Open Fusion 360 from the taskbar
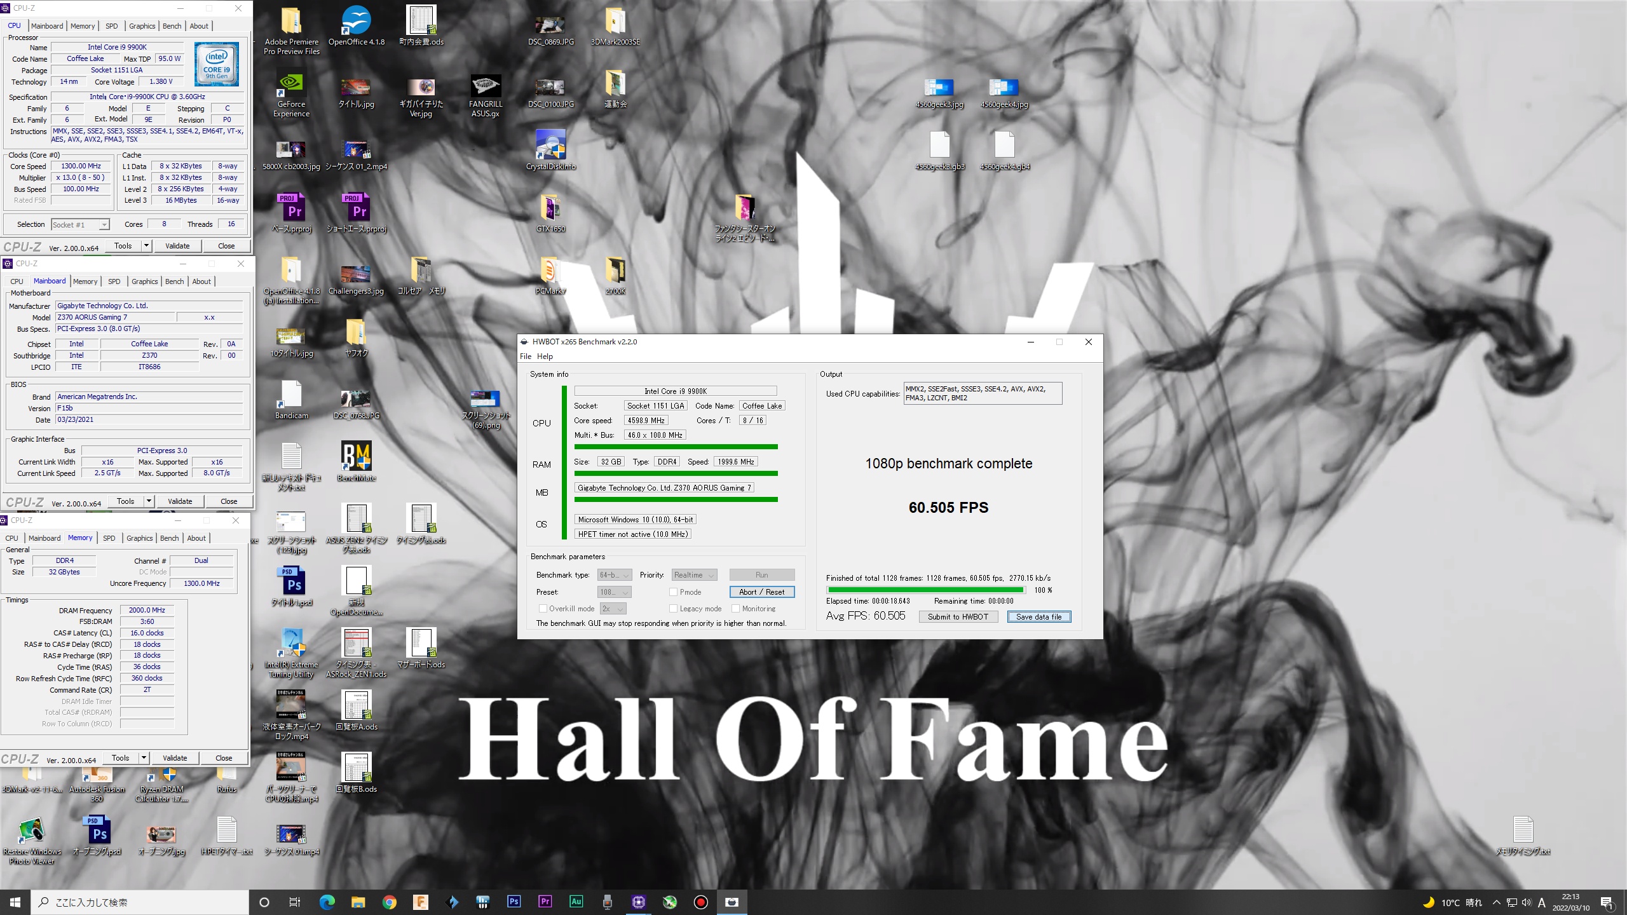1627x915 pixels. pos(420,902)
